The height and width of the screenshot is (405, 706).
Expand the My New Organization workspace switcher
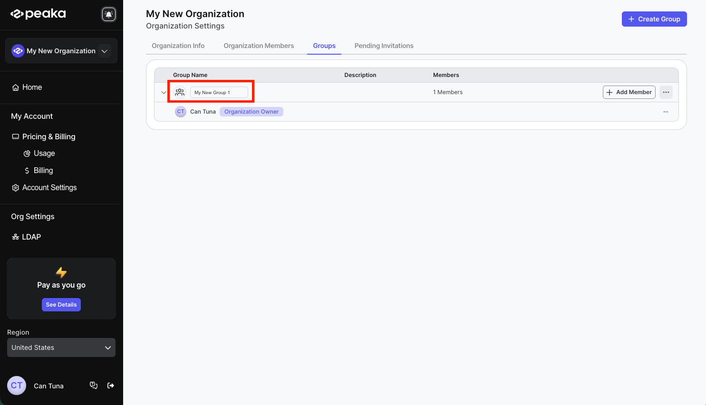(104, 51)
